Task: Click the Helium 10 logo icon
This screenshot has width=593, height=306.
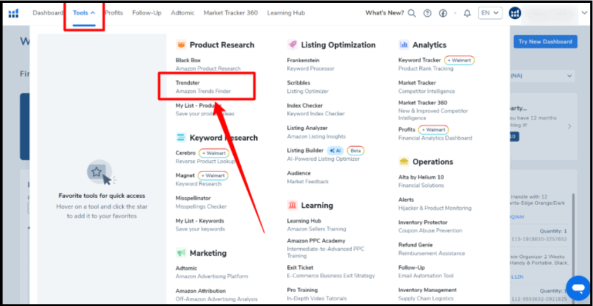Action: (x=13, y=13)
